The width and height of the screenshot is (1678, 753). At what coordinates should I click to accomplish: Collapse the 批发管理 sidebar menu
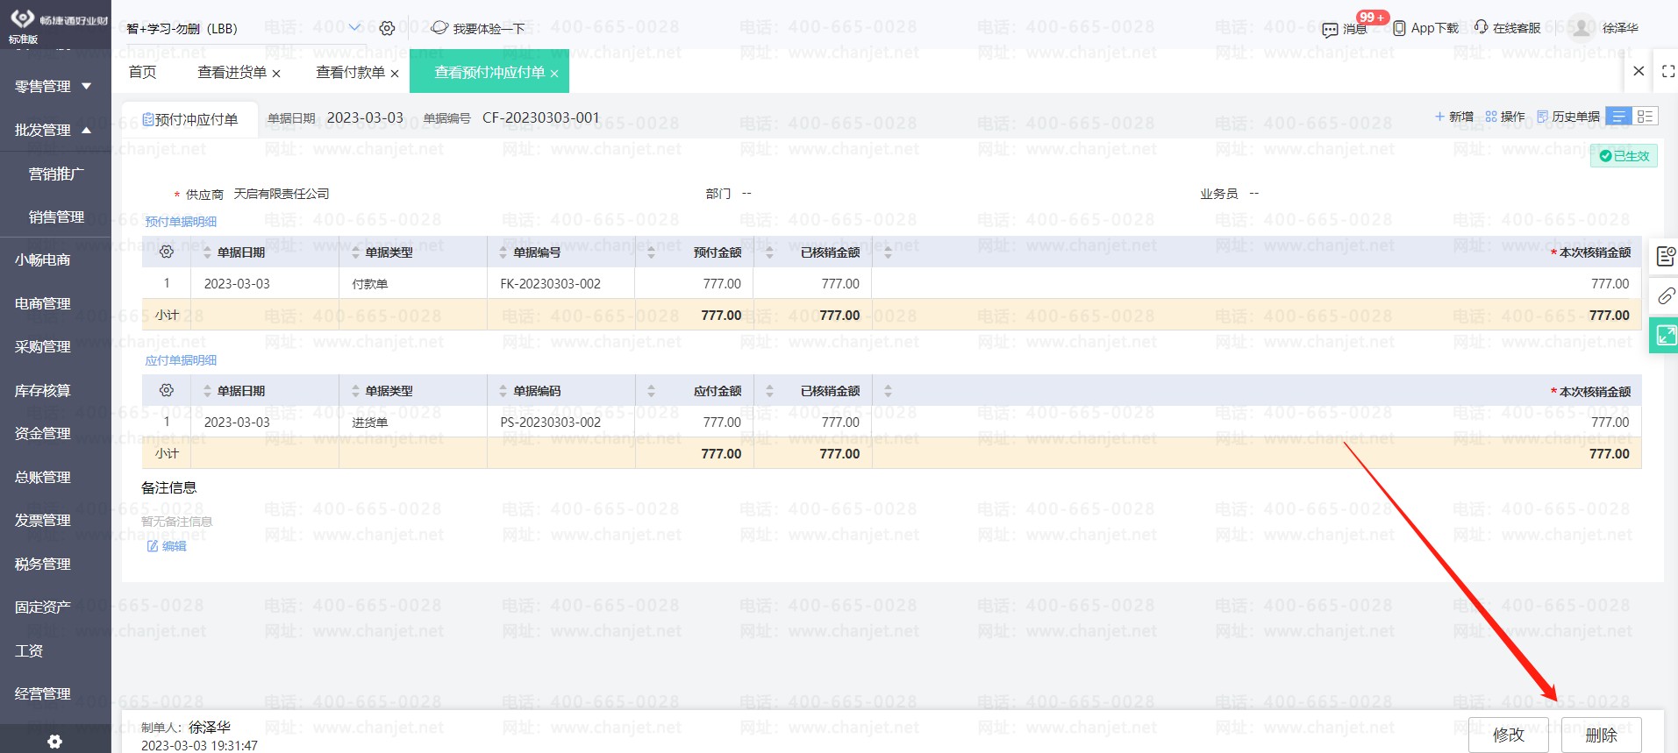click(86, 130)
